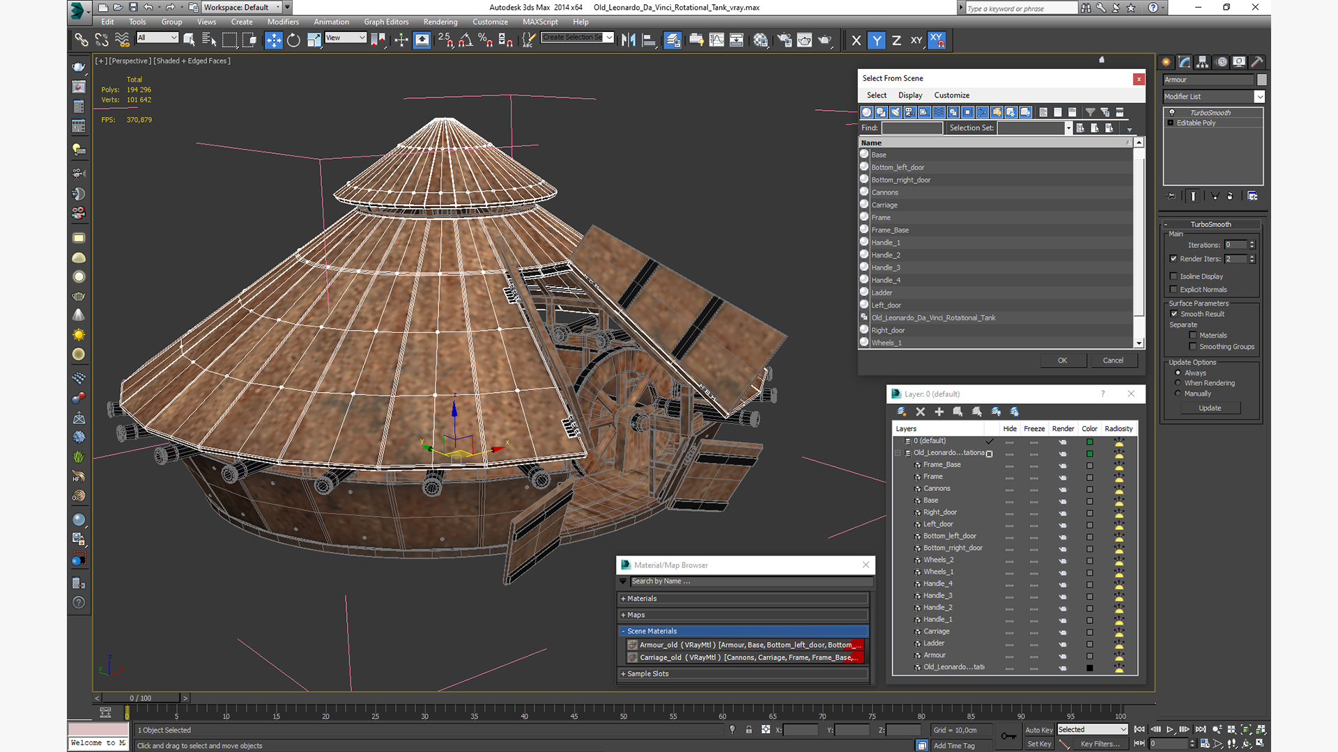Open the Display menu in Select From Scene
The image size is (1338, 752).
point(909,95)
